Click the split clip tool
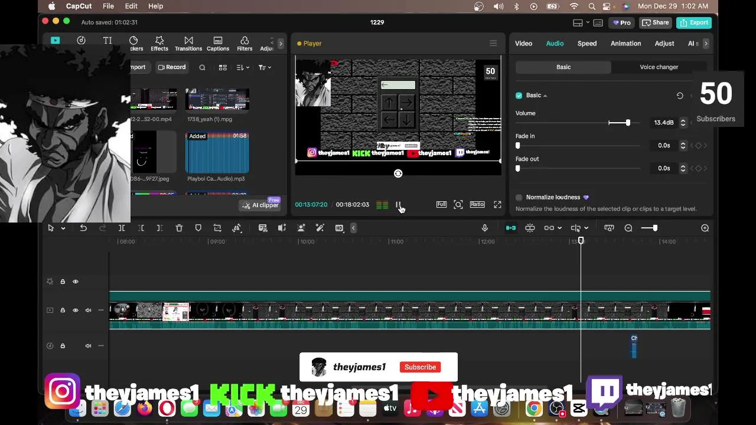The height and width of the screenshot is (425, 756). coord(122,228)
